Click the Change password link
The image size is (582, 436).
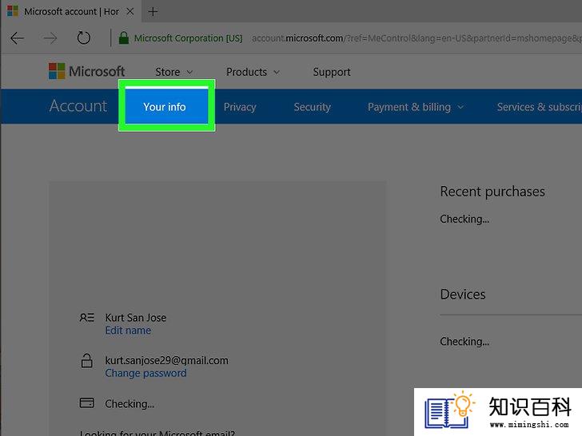(145, 373)
